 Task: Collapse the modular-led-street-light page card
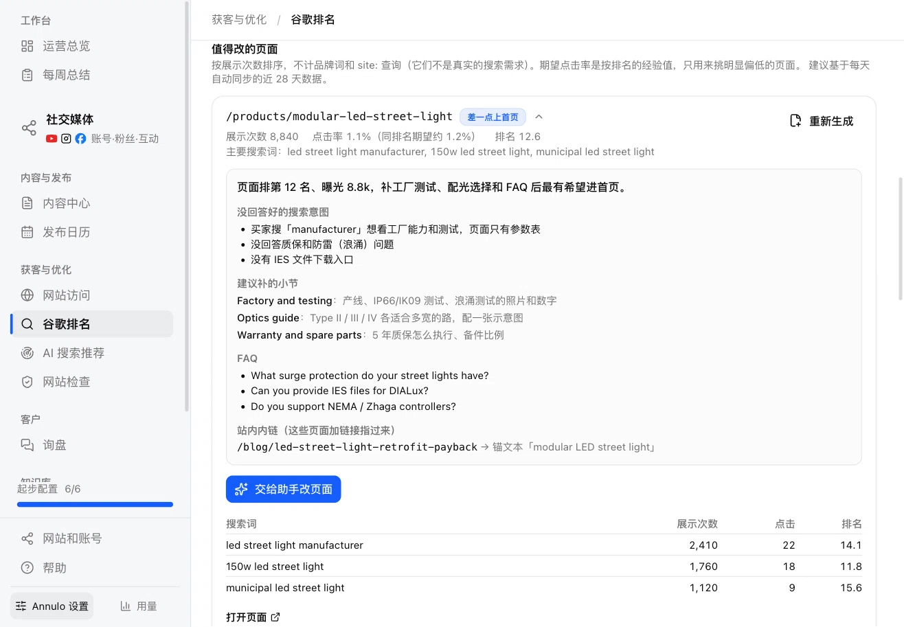(539, 117)
